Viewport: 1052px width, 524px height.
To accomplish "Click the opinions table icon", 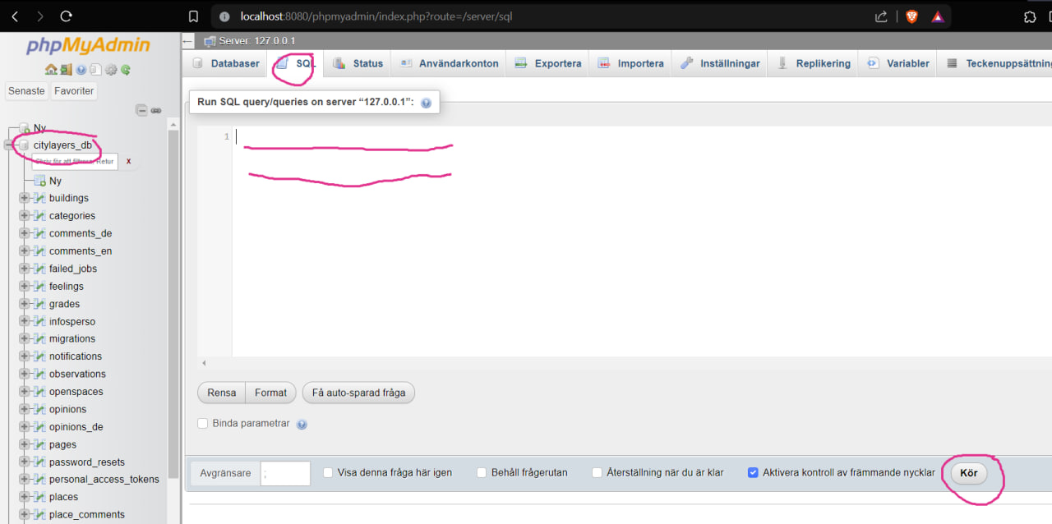I will point(39,409).
